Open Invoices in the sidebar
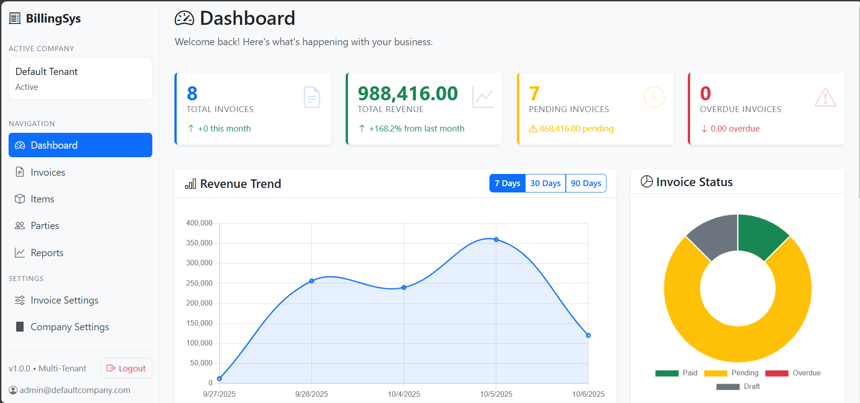 point(48,172)
